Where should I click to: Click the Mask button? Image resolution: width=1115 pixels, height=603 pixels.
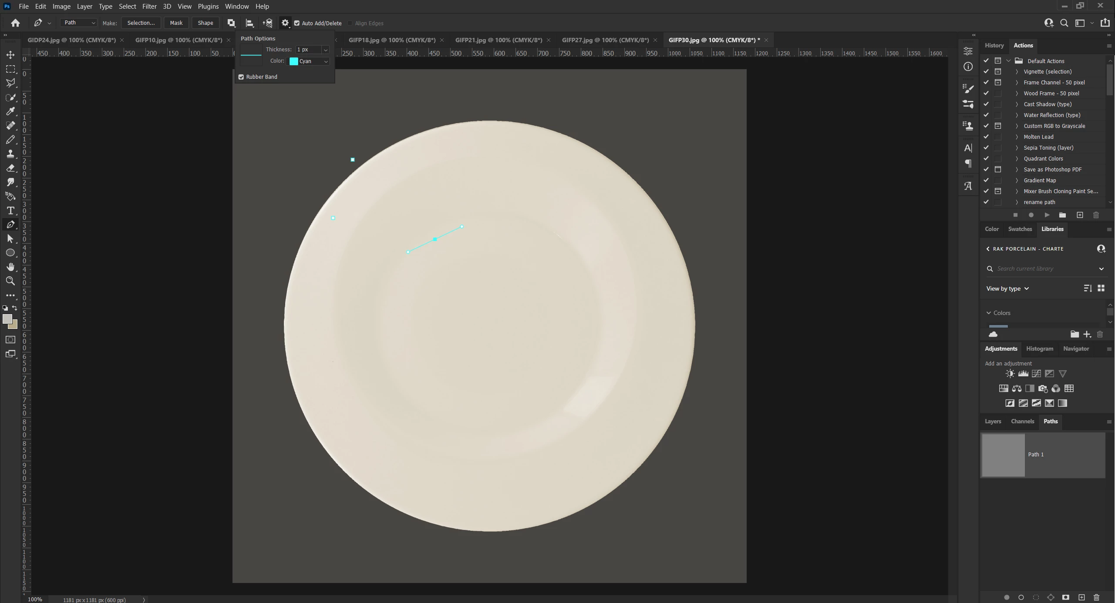pyautogui.click(x=176, y=23)
